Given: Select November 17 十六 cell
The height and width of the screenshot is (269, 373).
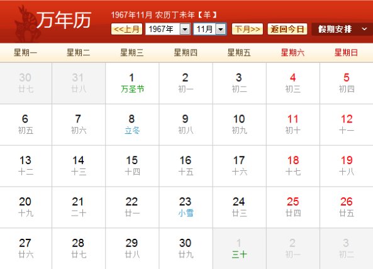Looking at the screenshot, I should (240, 166).
